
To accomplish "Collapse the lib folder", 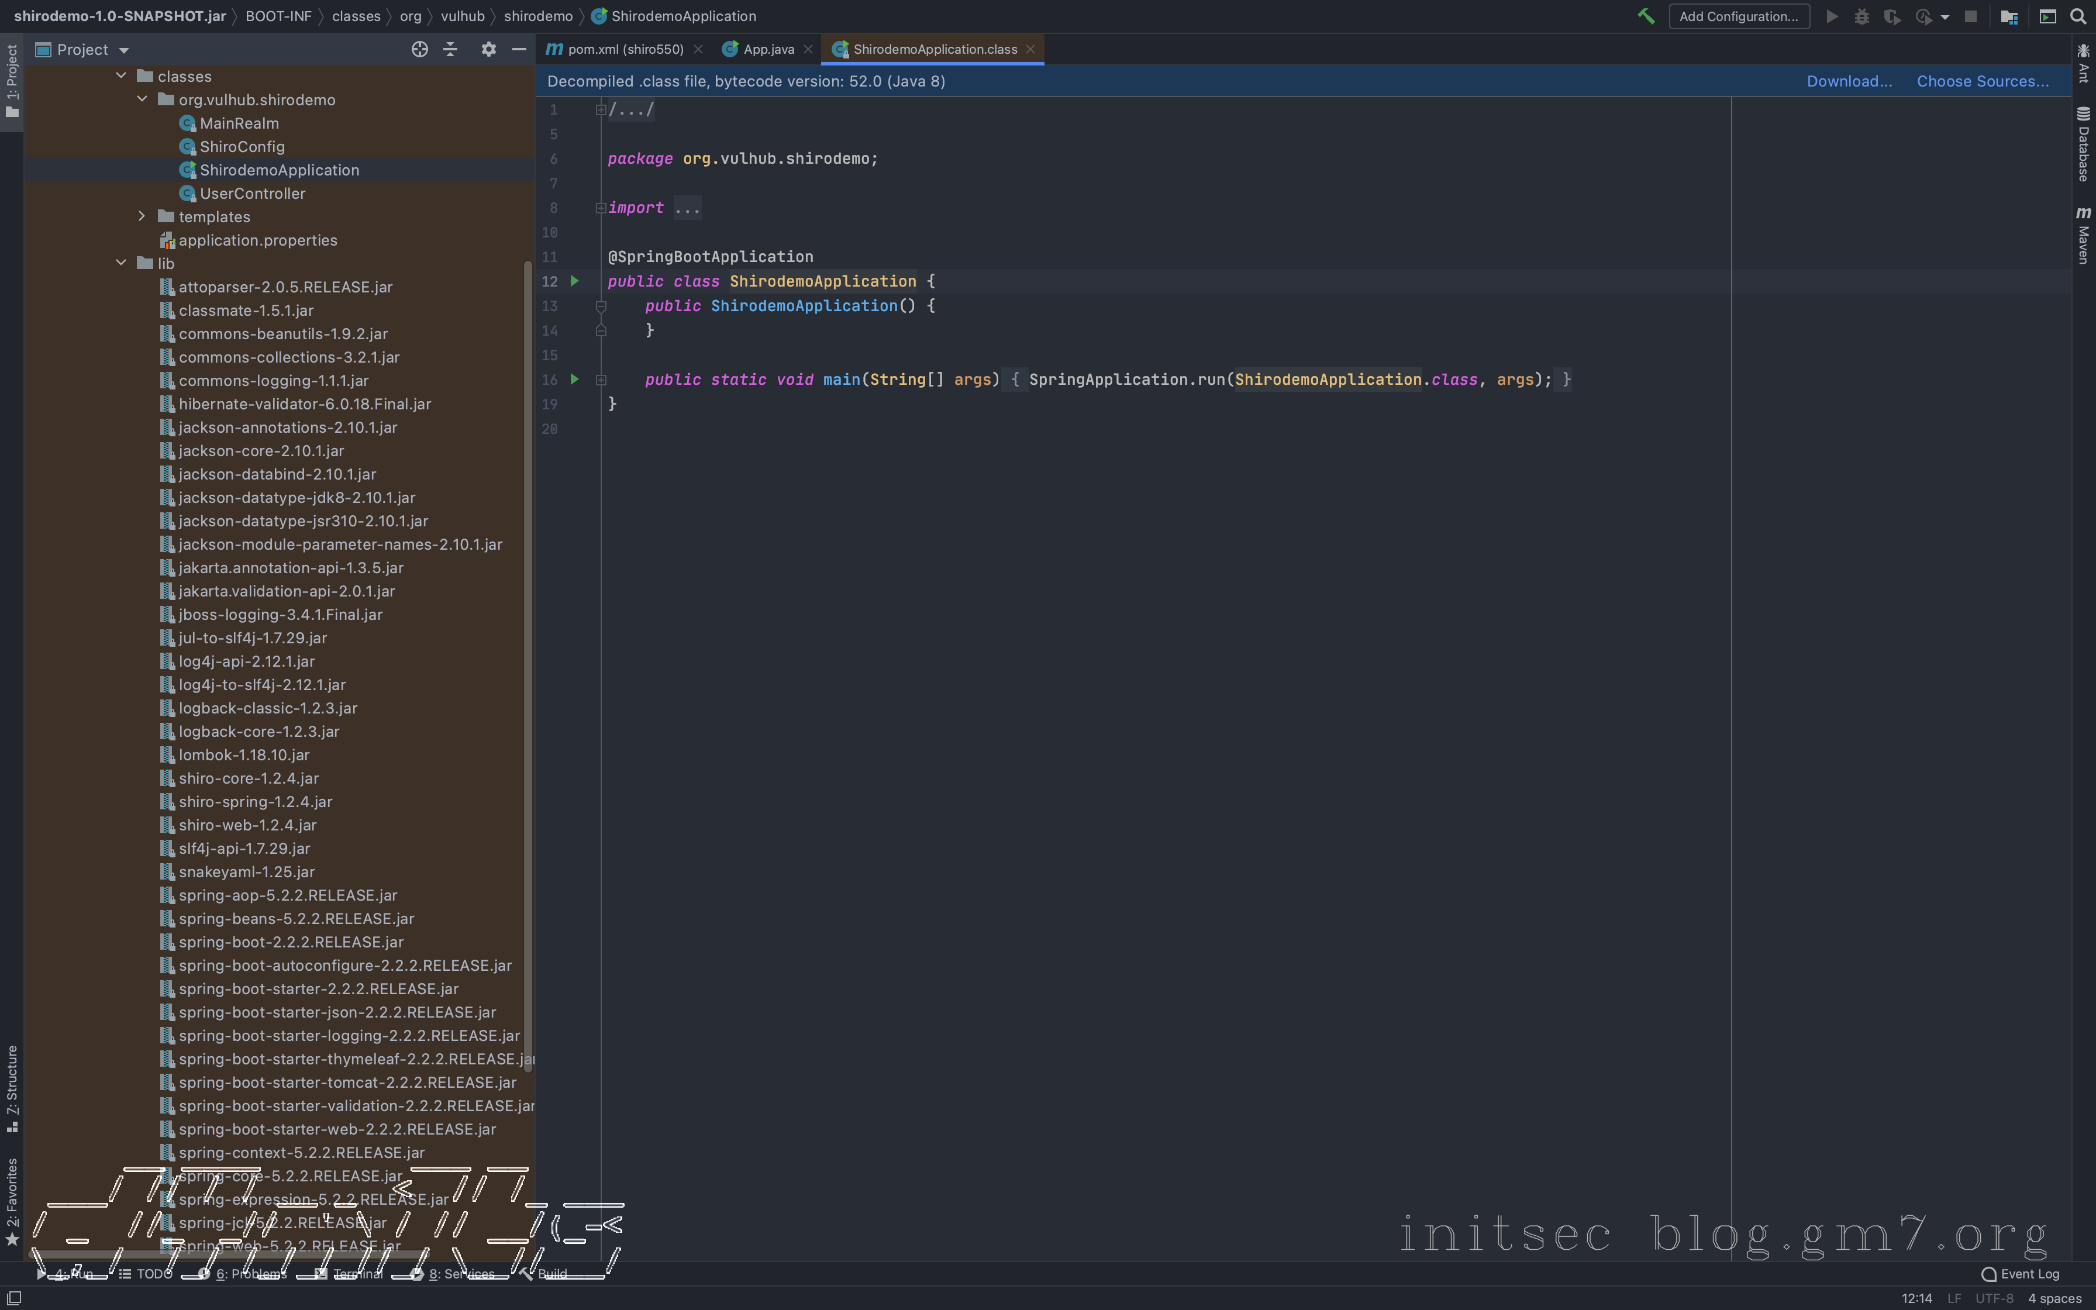I will click(121, 263).
